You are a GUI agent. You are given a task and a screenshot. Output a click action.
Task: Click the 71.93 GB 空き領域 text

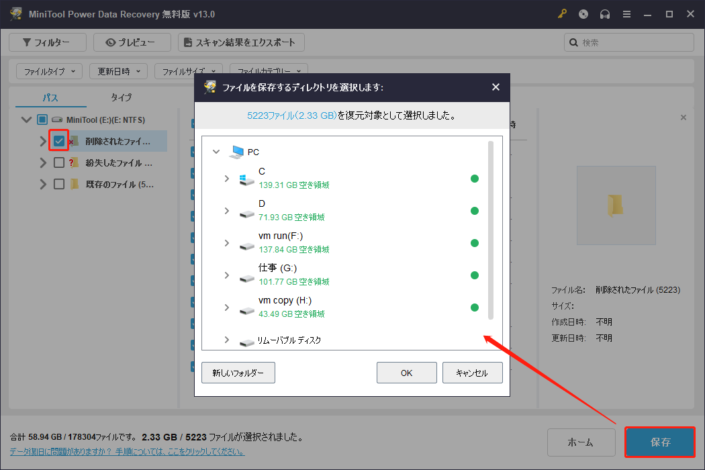pos(292,218)
